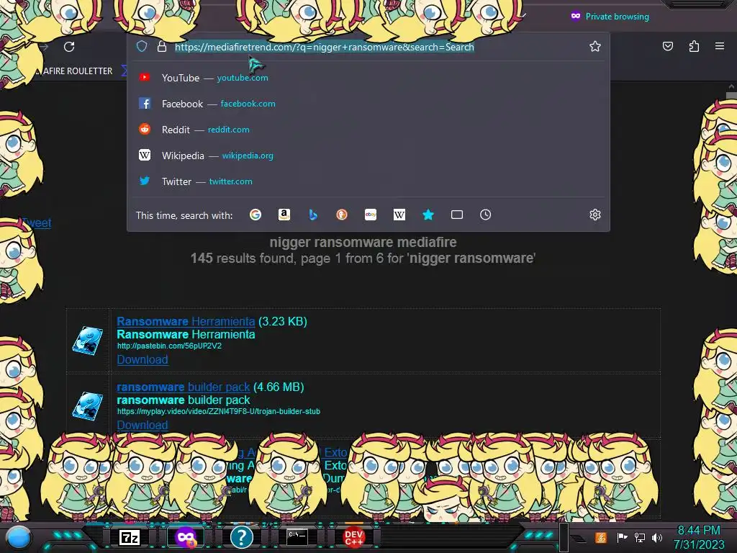Viewport: 737px width, 553px height.
Task: Search this time with Amazon
Action: coord(284,215)
